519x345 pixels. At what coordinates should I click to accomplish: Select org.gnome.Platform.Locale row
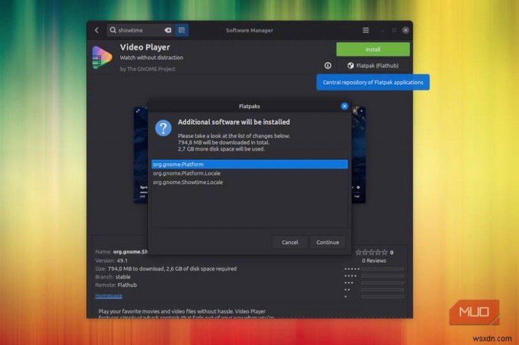[x=250, y=173]
